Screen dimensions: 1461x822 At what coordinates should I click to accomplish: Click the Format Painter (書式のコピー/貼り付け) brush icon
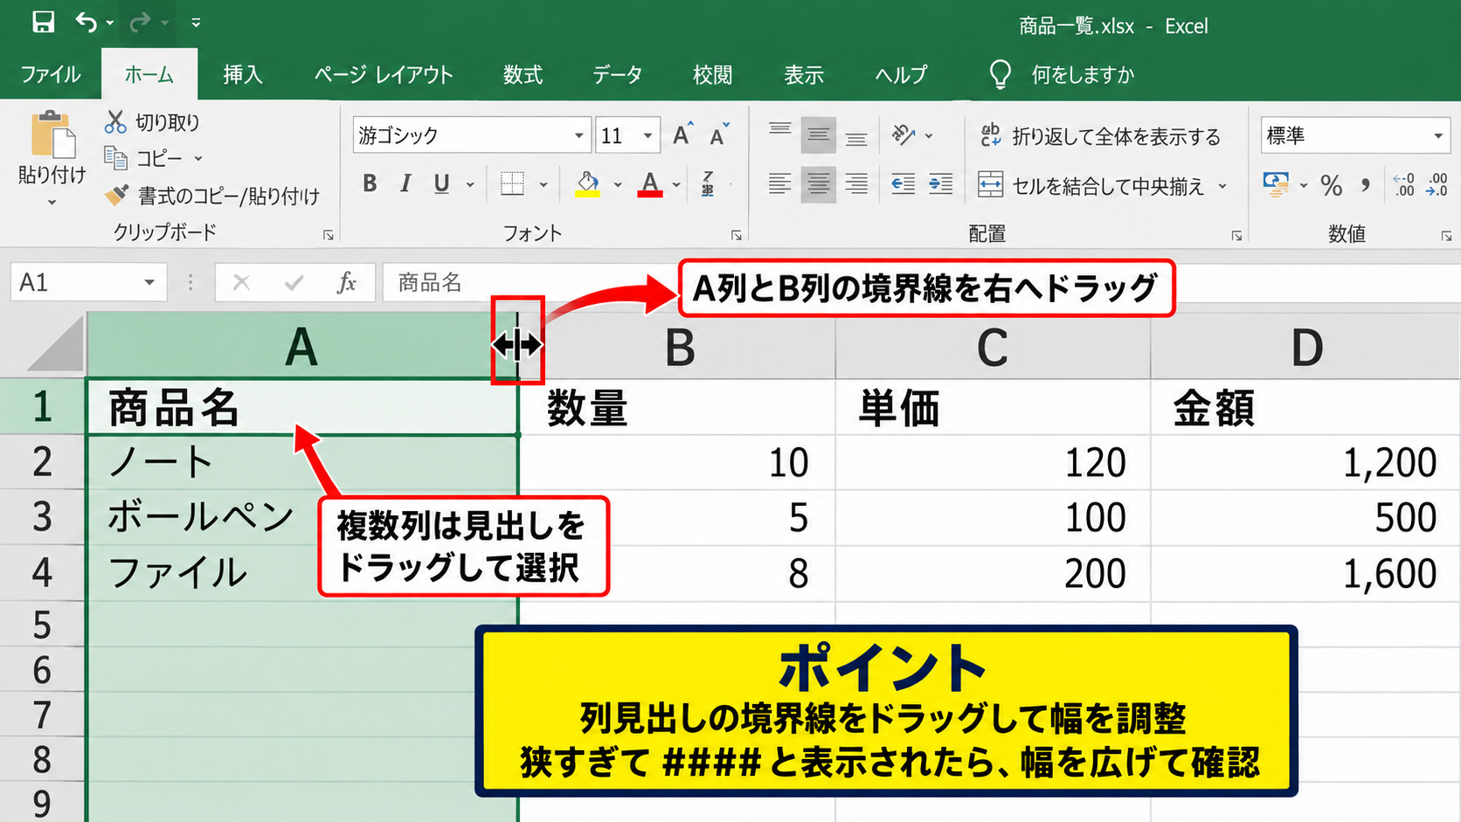coord(116,195)
